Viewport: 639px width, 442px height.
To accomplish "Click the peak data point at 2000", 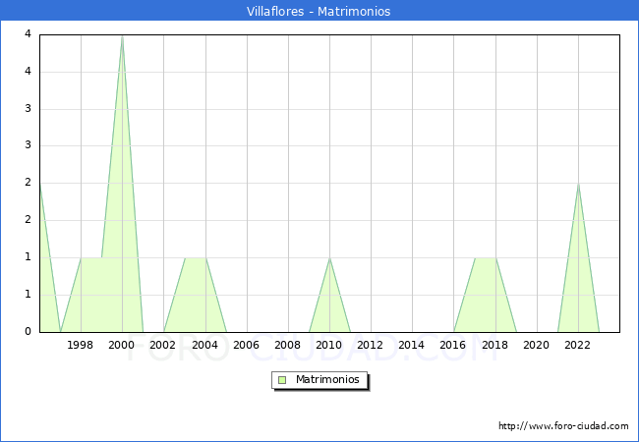I will (x=122, y=35).
